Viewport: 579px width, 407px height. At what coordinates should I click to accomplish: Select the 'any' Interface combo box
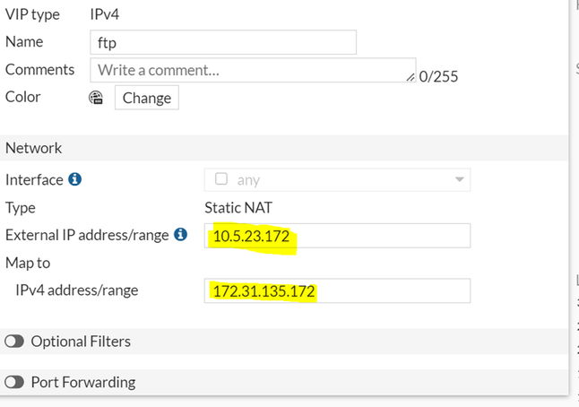click(x=337, y=179)
